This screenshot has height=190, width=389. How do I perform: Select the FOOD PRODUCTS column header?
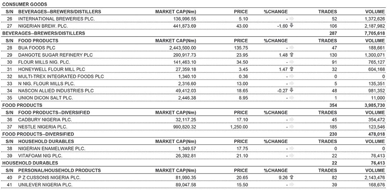point(38,41)
